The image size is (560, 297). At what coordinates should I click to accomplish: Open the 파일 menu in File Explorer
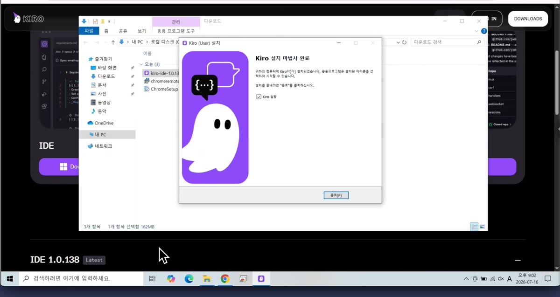tap(89, 31)
